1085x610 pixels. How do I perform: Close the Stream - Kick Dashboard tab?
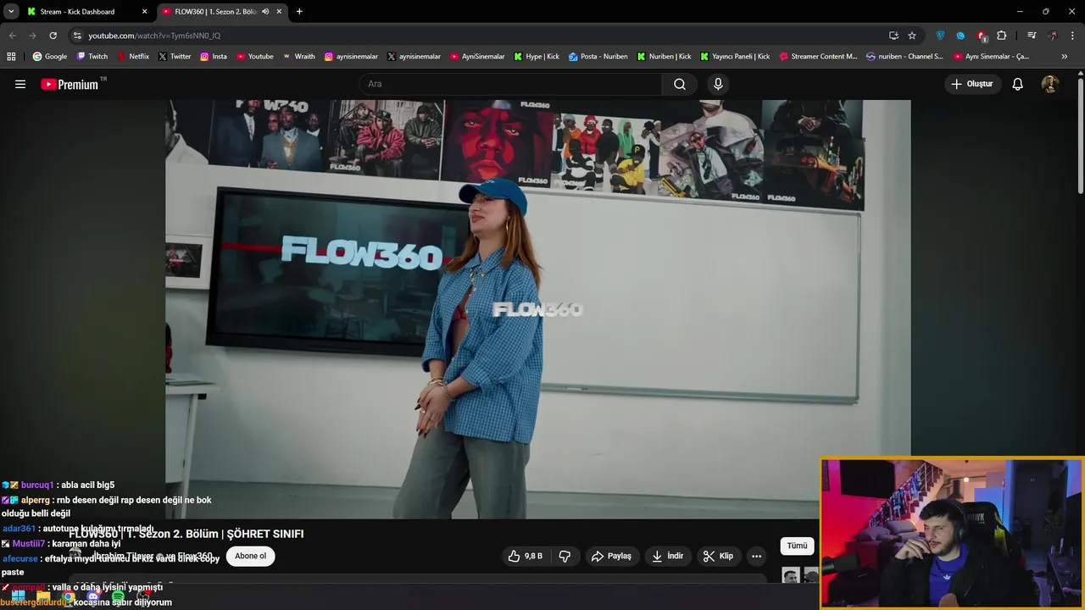(x=144, y=12)
